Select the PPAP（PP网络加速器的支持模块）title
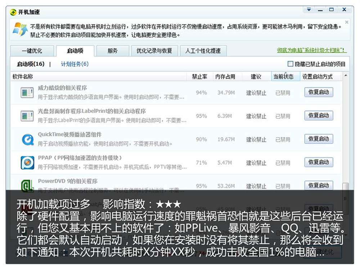Viewport: 360px width, 270px height. [x=80, y=158]
